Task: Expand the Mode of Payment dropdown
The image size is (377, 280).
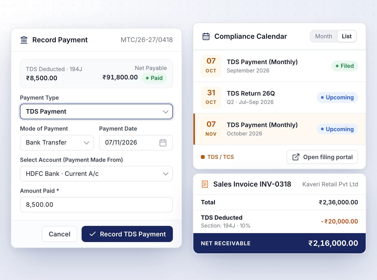Action: pos(57,143)
